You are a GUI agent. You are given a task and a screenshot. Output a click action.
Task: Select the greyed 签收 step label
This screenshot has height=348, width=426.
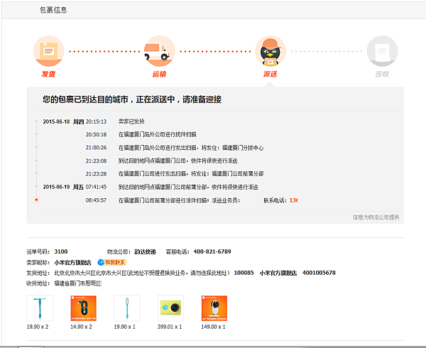[x=382, y=74]
